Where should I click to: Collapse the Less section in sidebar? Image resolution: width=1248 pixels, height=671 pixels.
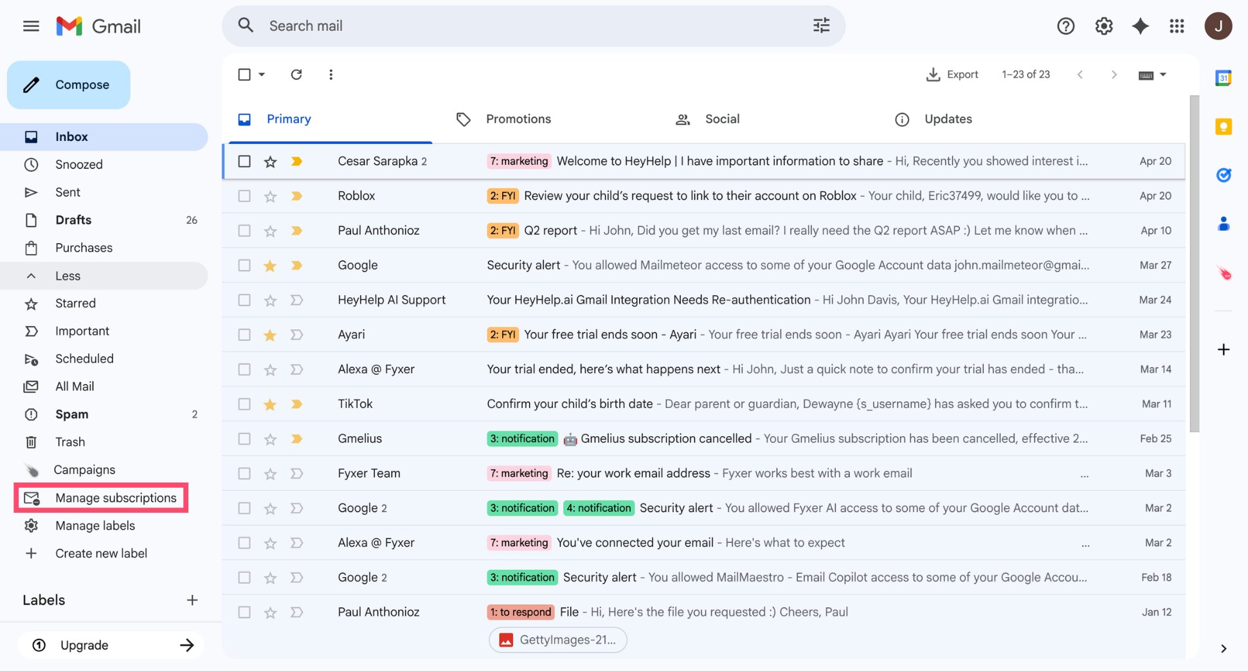click(104, 276)
